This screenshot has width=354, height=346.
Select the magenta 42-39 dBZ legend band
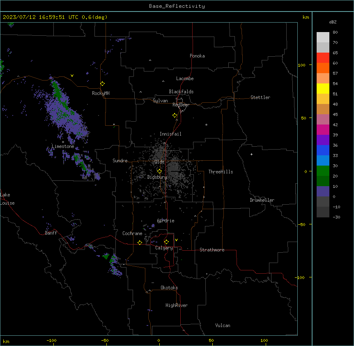[x=323, y=129]
